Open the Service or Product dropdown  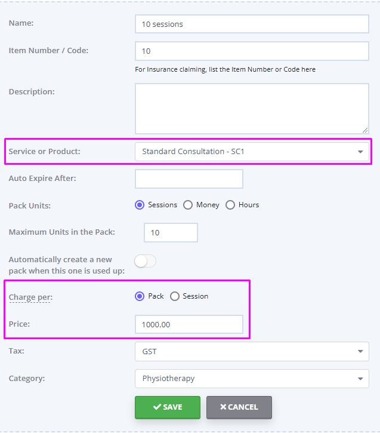pos(252,152)
